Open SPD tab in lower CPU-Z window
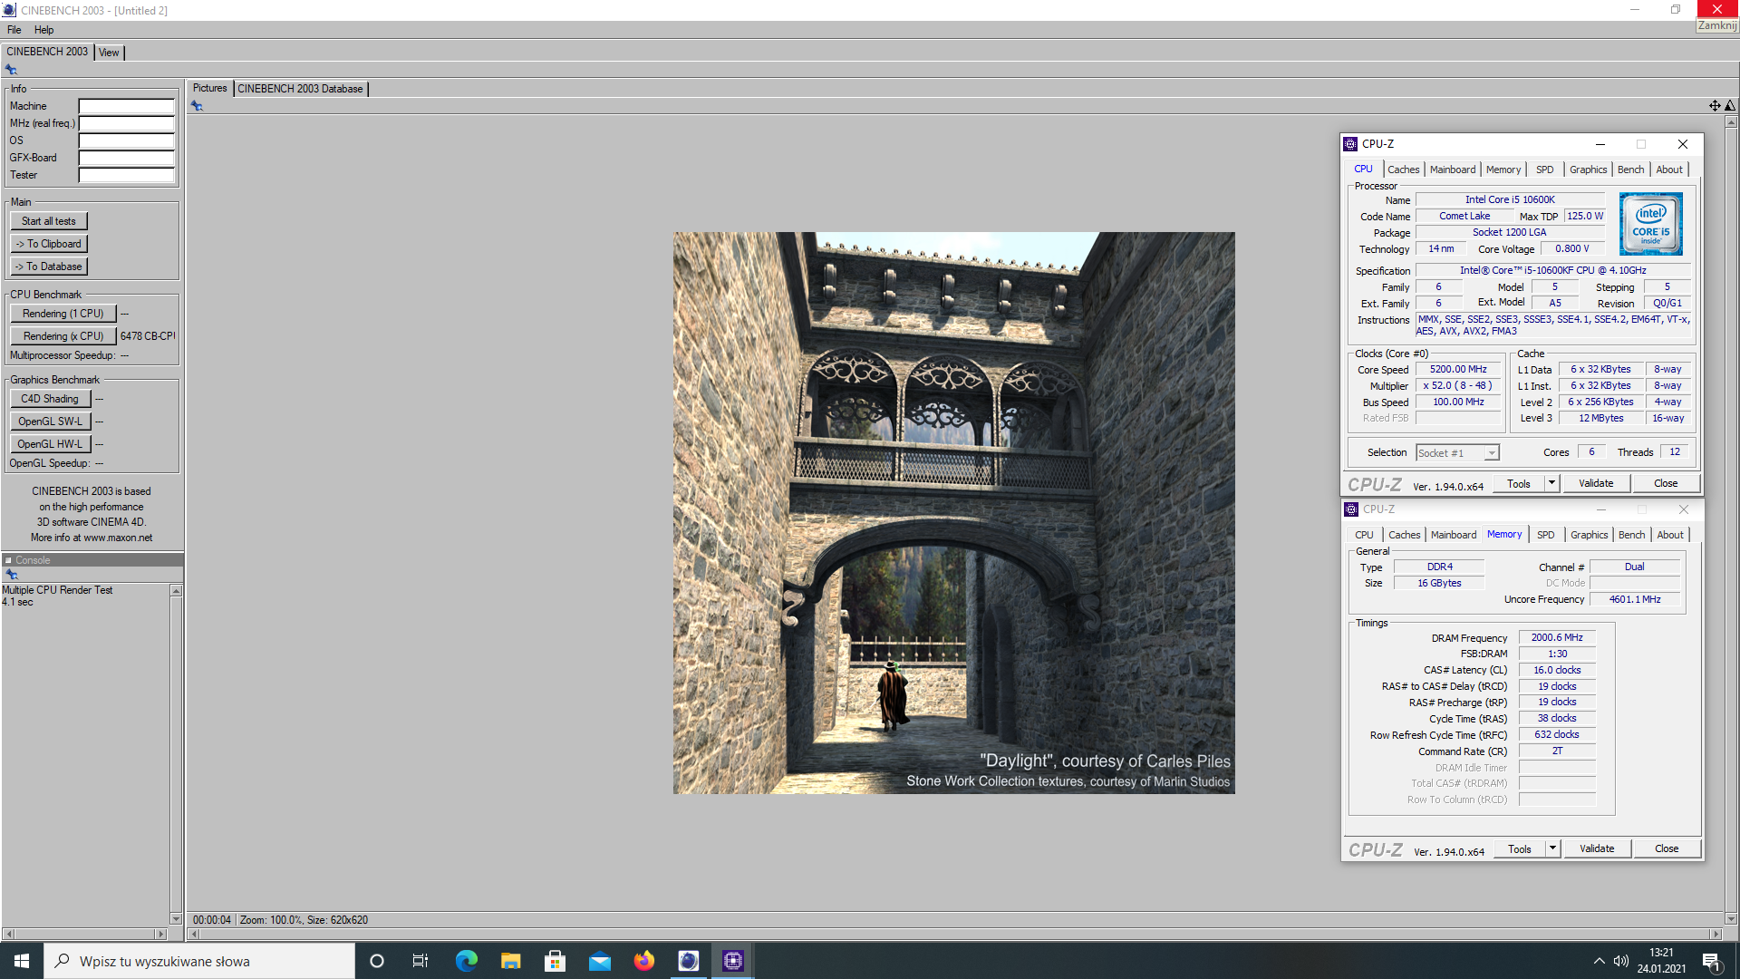Image resolution: width=1740 pixels, height=979 pixels. [x=1546, y=535]
